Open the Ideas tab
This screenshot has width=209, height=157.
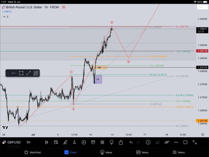coord(106,152)
